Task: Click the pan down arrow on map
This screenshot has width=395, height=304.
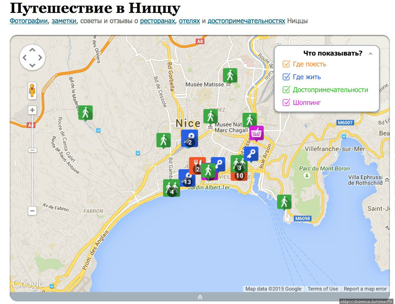Action: click(x=32, y=65)
